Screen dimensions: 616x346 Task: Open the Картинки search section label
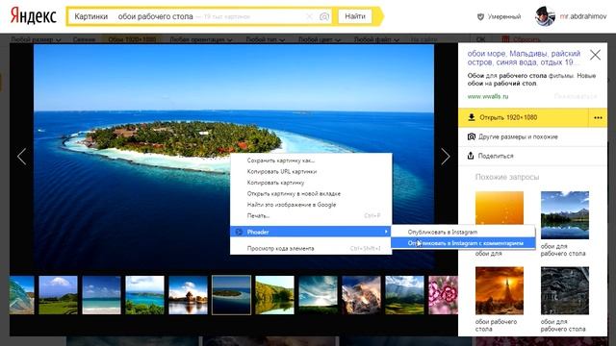tap(90, 16)
